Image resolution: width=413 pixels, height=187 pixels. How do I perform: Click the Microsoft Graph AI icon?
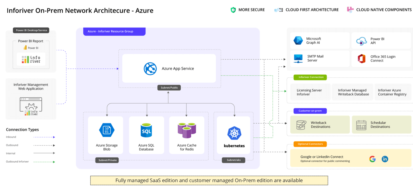point(298,41)
